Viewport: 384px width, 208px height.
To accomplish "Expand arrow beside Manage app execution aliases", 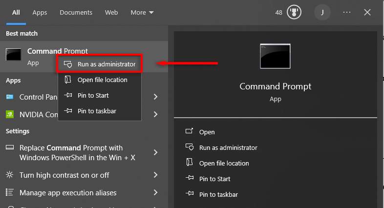I will [x=155, y=193].
